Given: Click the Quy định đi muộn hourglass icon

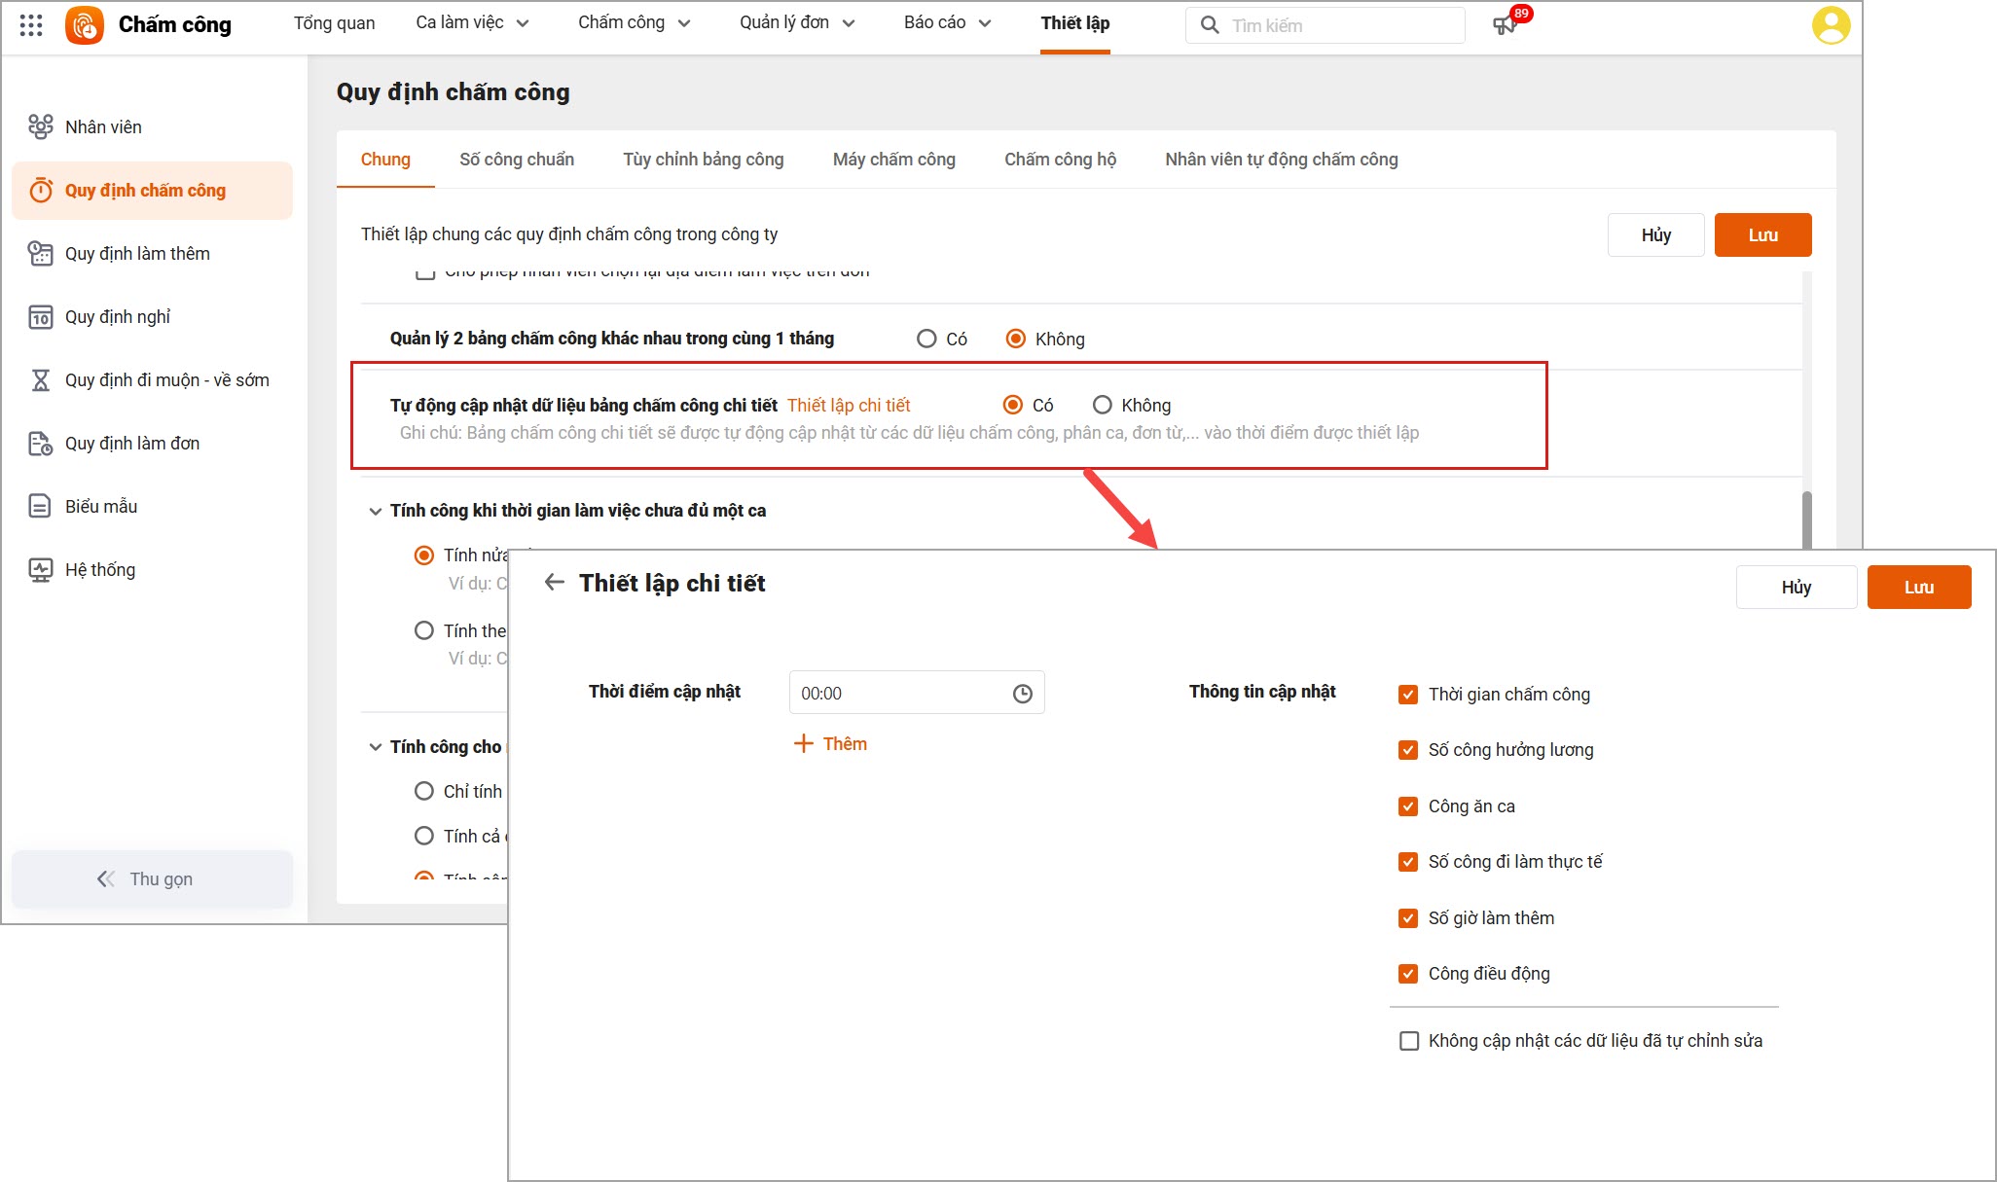Looking at the screenshot, I should pos(40,380).
